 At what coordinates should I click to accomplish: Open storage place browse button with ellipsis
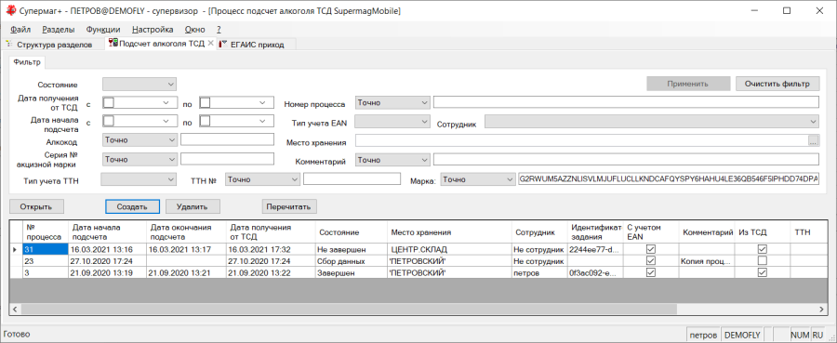coord(813,141)
